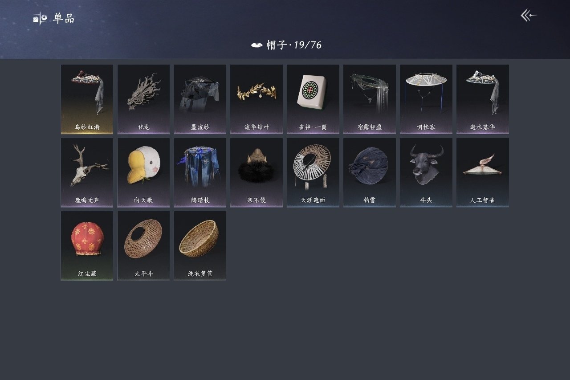Screen dimensions: 570x380
Task: Pick the 太平斗 woven basket hat
Action: point(143,246)
